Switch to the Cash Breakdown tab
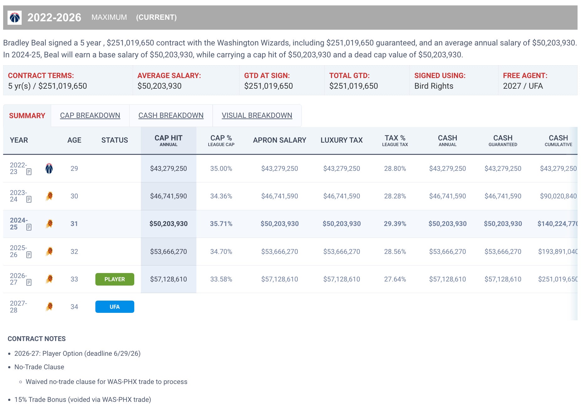This screenshot has width=581, height=410. pos(171,115)
